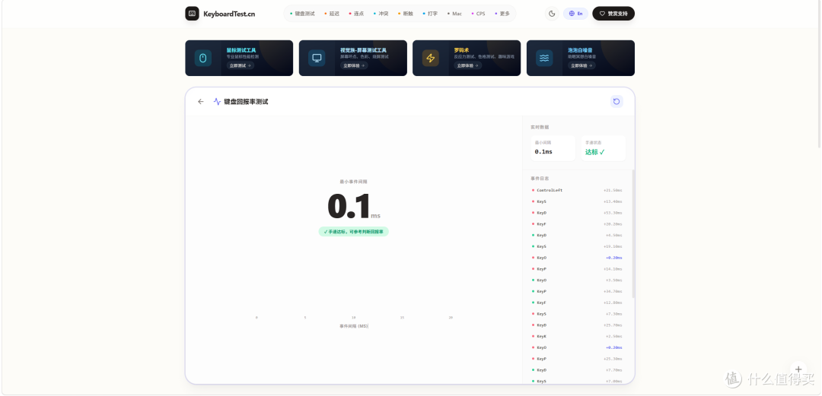Open the Mac nav item
Viewport: 822px width, 396px height.
point(454,14)
